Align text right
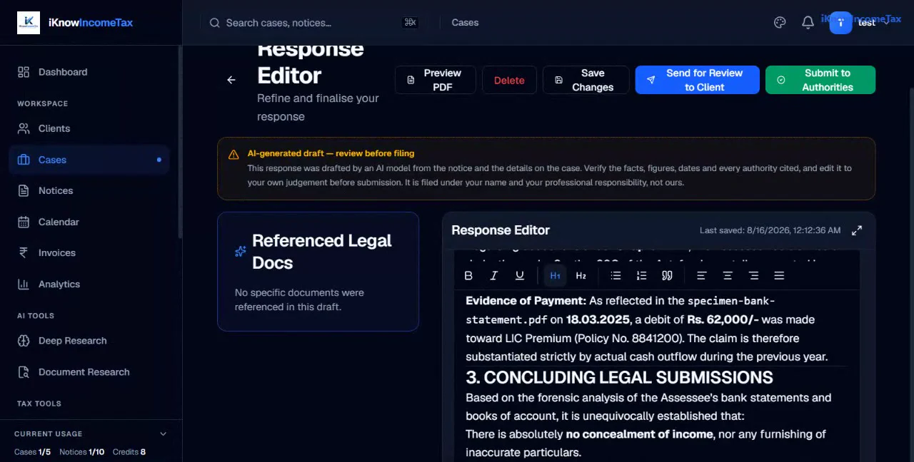914x462 pixels. point(753,275)
